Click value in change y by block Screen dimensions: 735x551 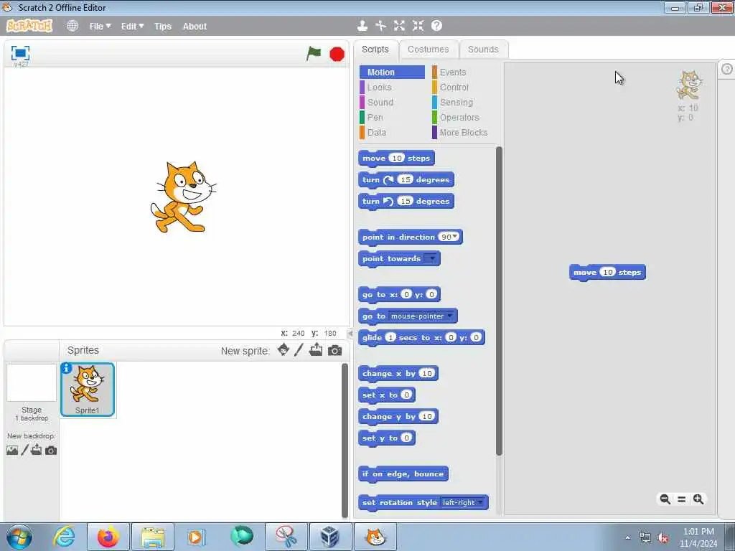click(427, 416)
